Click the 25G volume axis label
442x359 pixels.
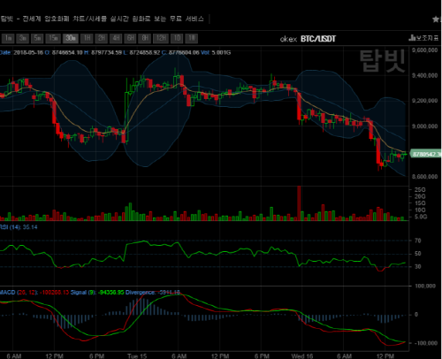420,189
